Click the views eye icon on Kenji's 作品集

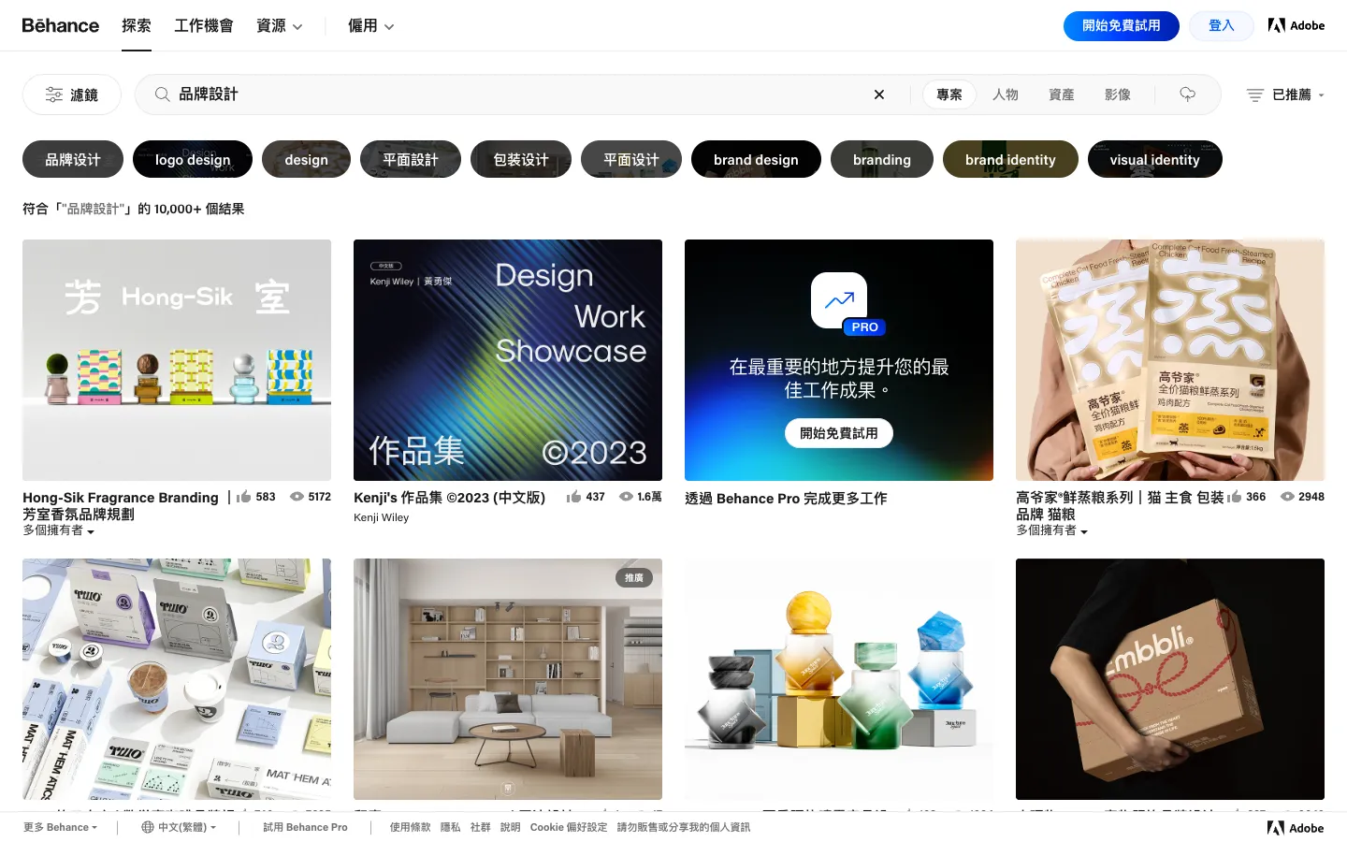(627, 497)
